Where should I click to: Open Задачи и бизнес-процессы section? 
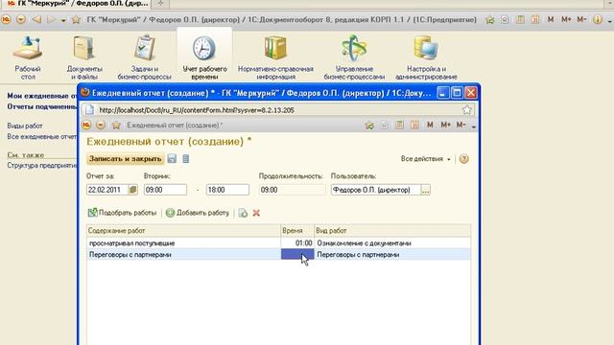(145, 57)
